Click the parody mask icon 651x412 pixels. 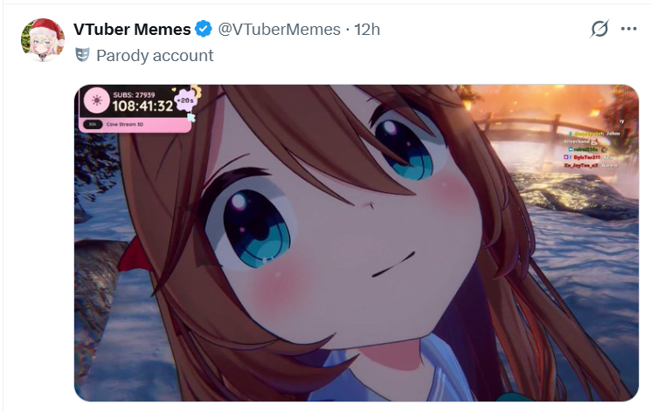83,55
